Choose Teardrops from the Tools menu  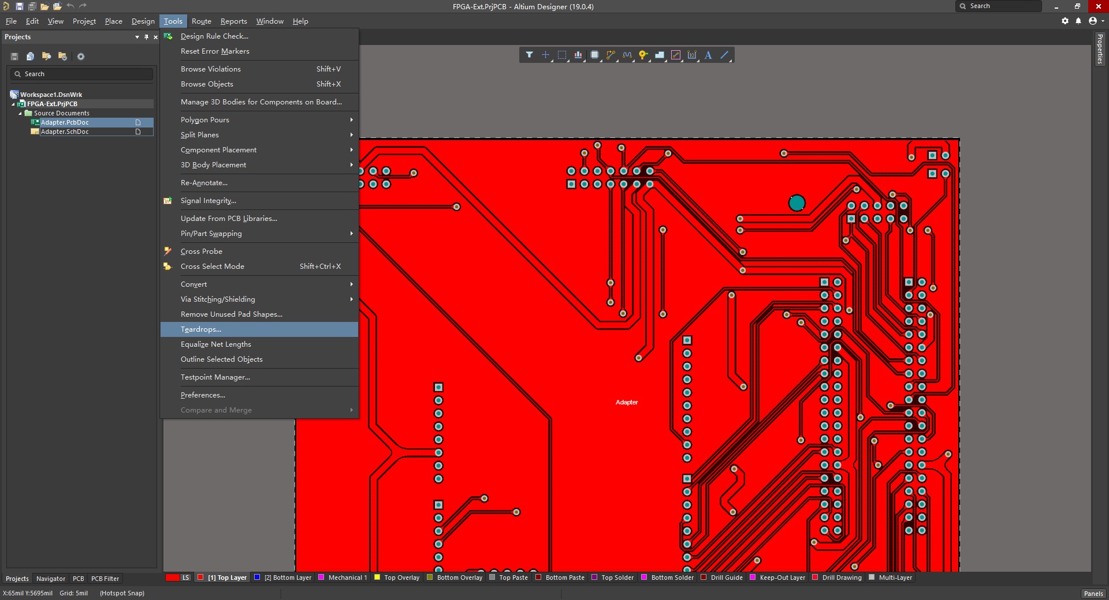pyautogui.click(x=200, y=329)
